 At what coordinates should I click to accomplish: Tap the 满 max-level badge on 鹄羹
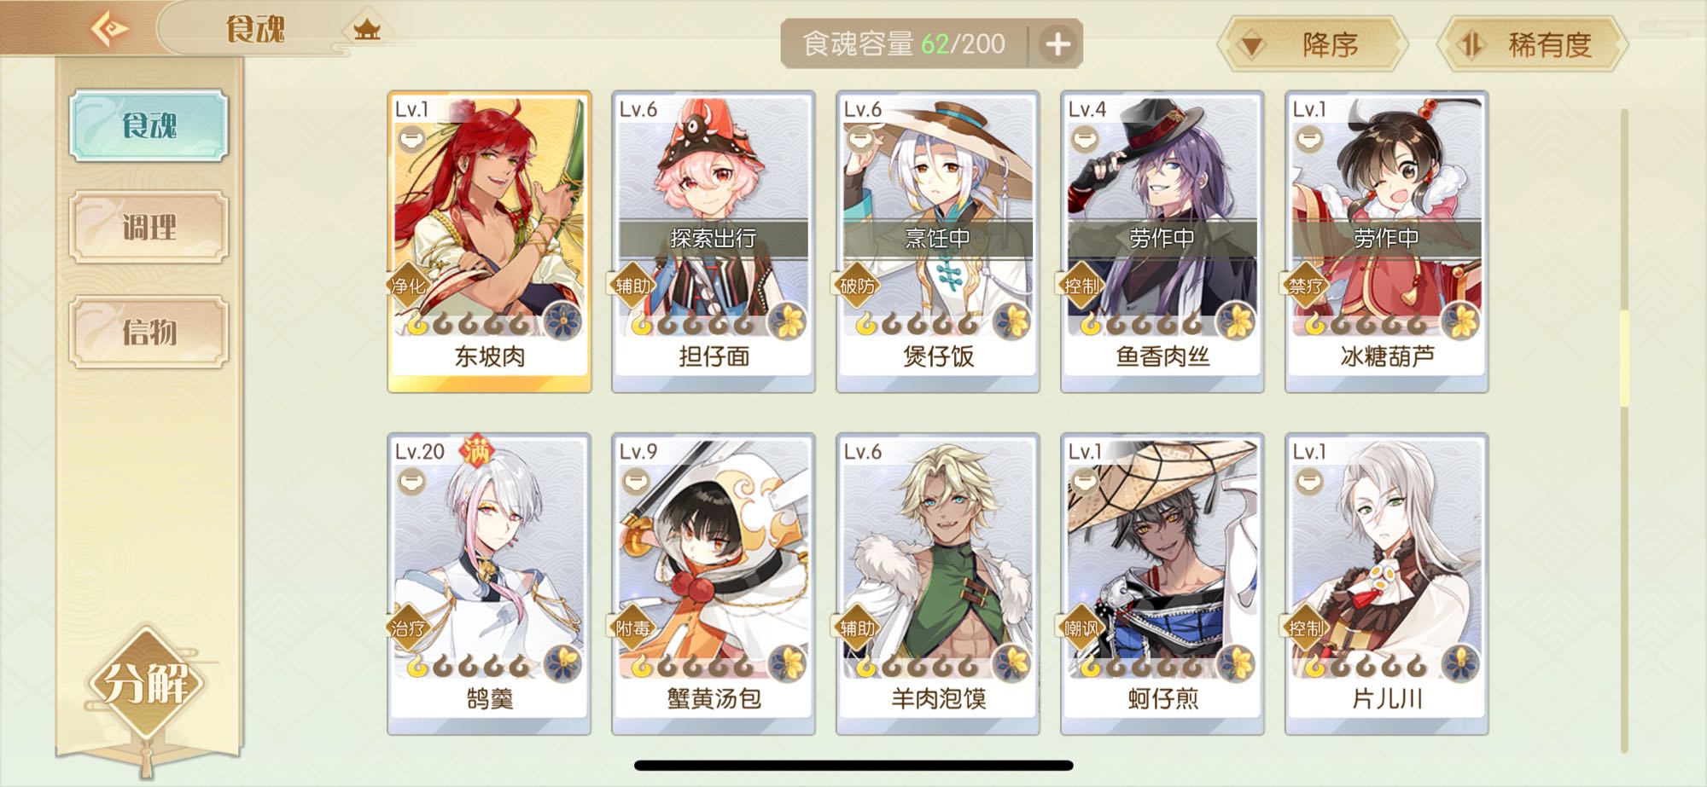point(476,449)
